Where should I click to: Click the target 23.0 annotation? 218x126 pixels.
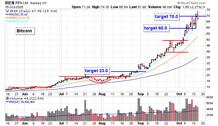(96, 71)
